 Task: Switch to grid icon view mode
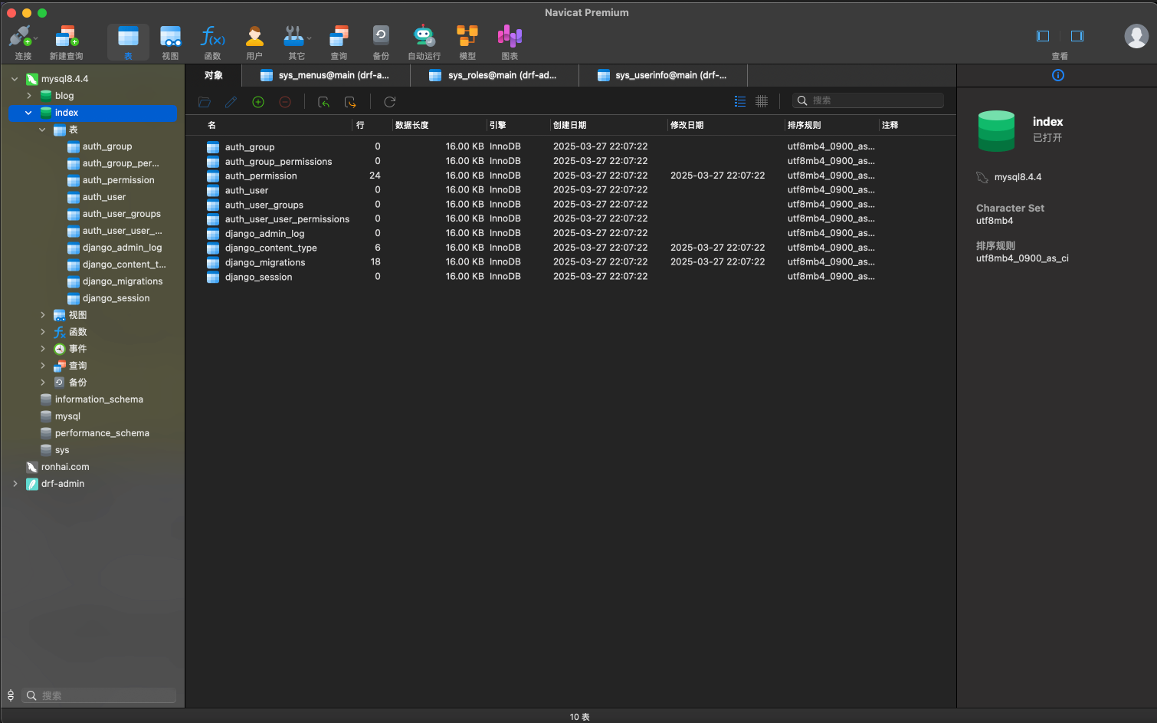[762, 101]
